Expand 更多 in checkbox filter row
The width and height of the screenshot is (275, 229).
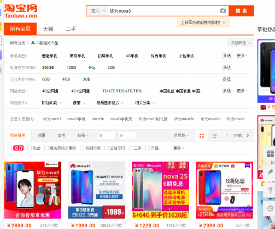(x=179, y=148)
